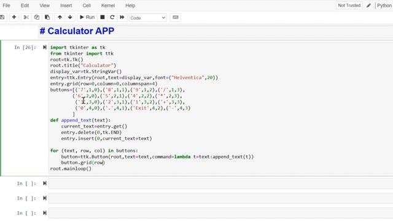Click into the third empty code cell

pyautogui.click(x=220, y=213)
